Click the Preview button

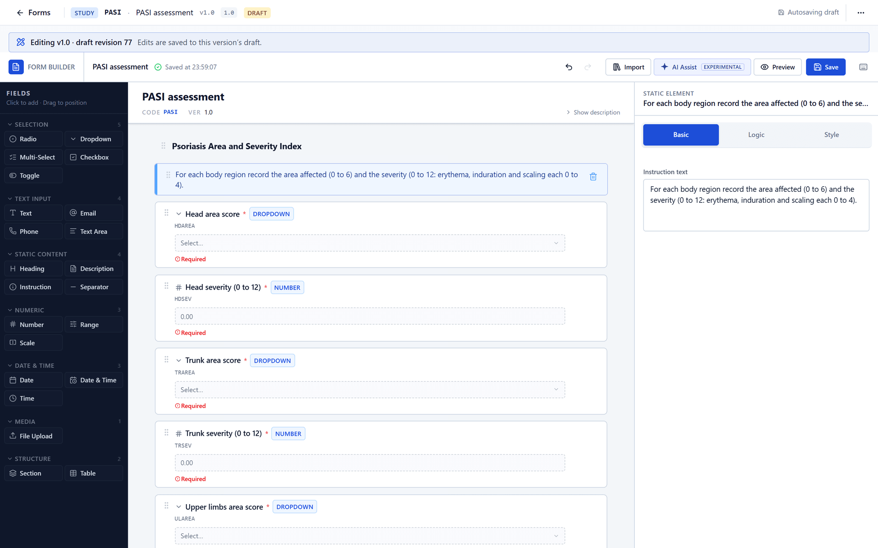(777, 67)
